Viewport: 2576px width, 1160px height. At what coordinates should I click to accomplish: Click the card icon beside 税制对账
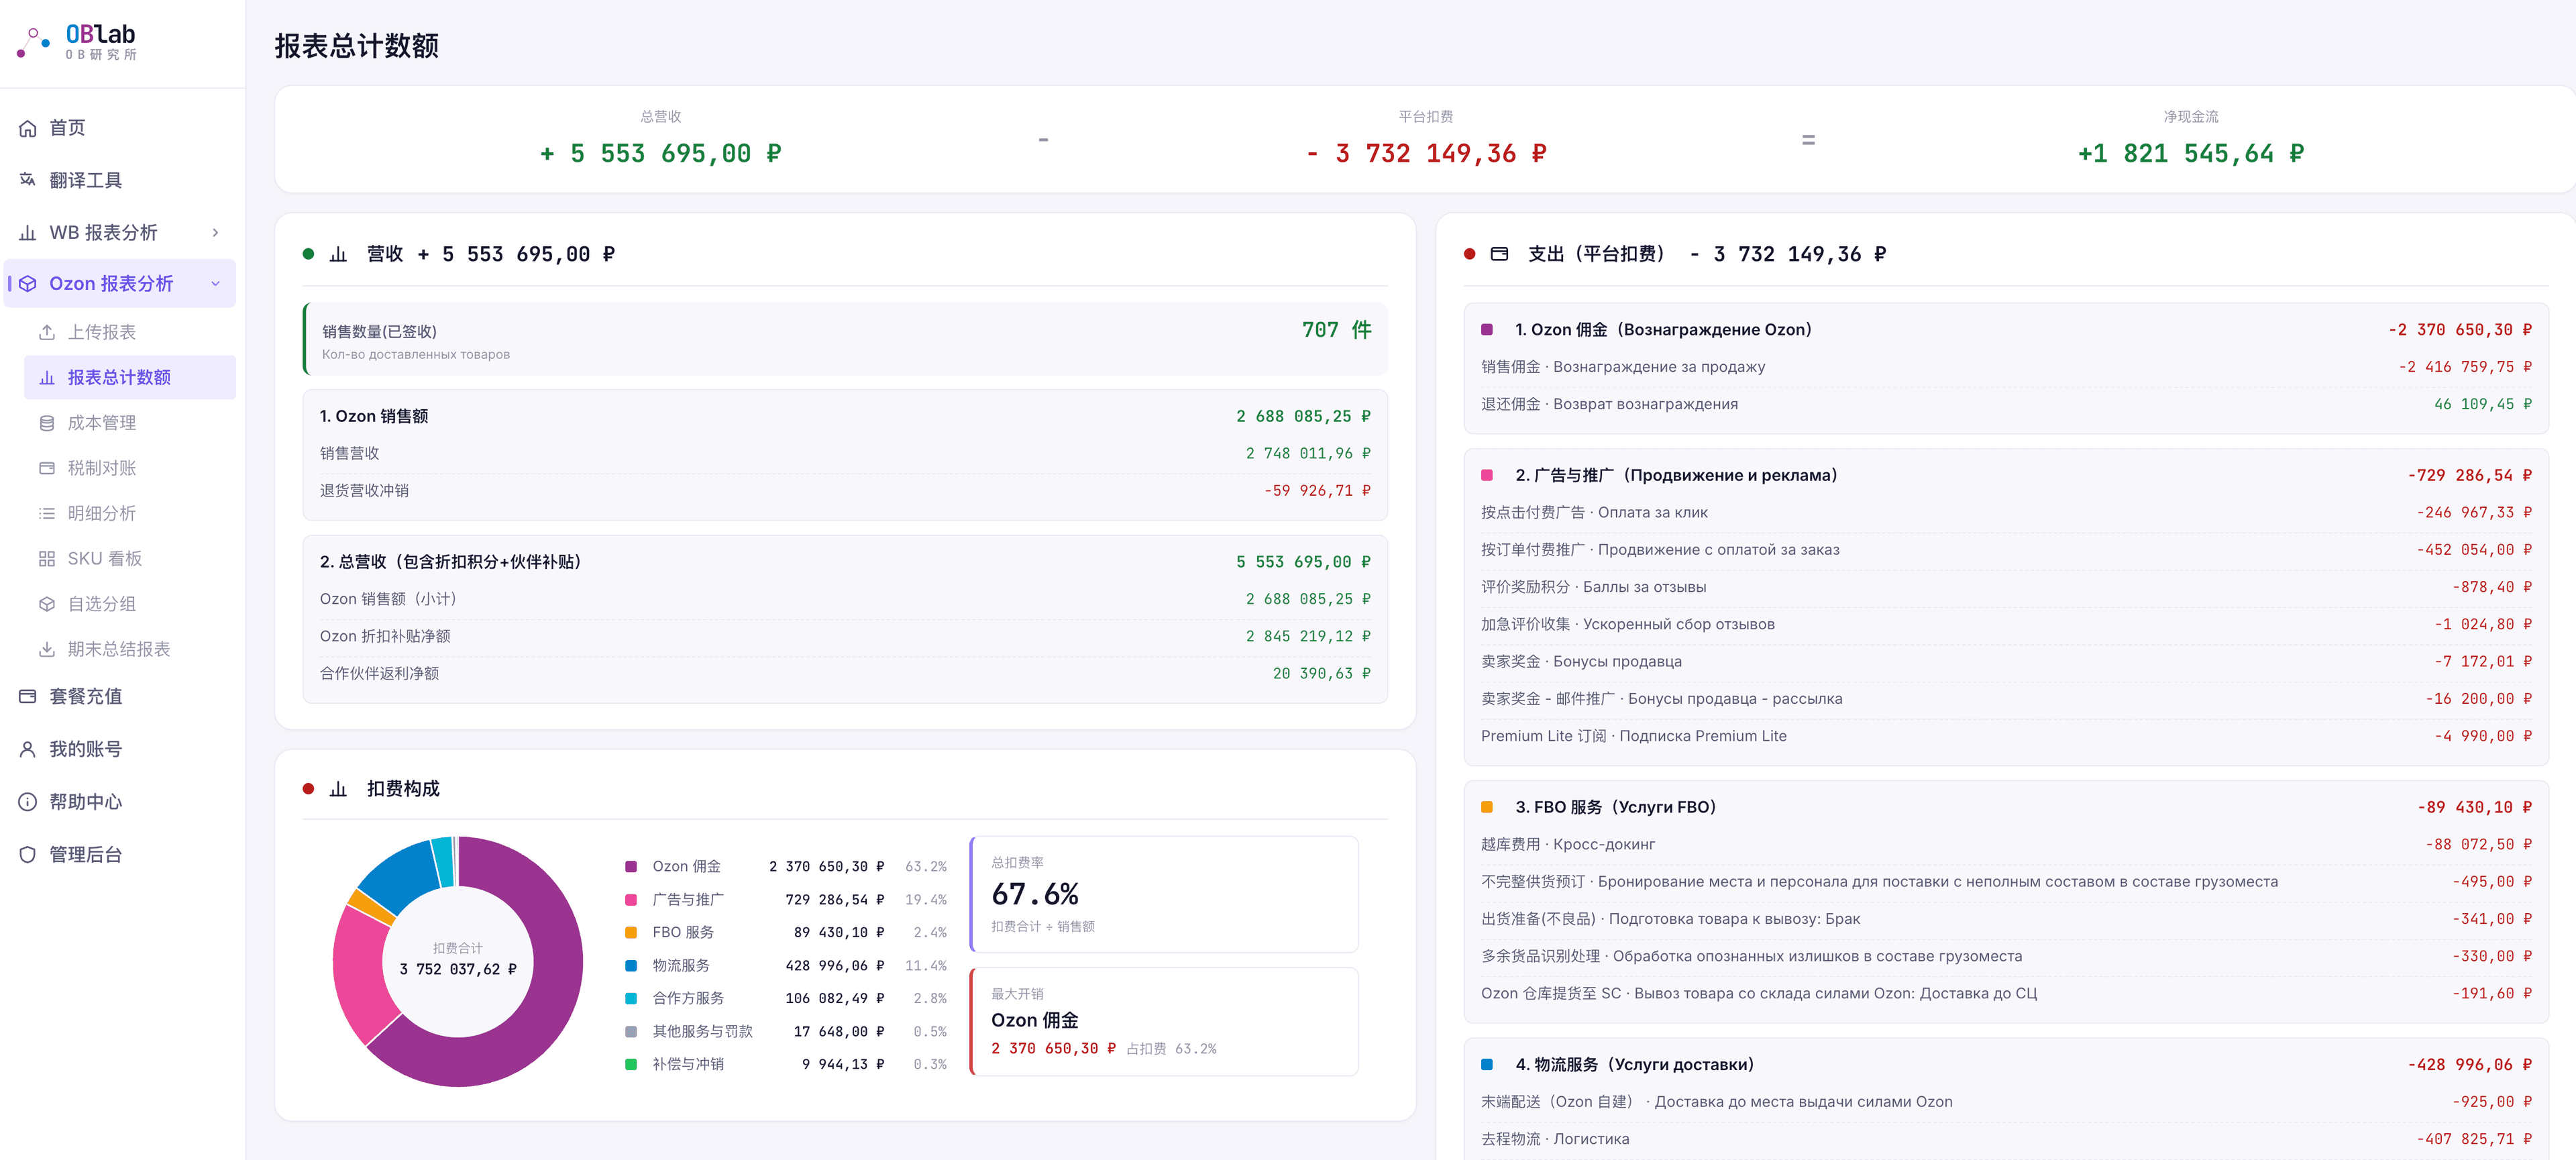[47, 468]
